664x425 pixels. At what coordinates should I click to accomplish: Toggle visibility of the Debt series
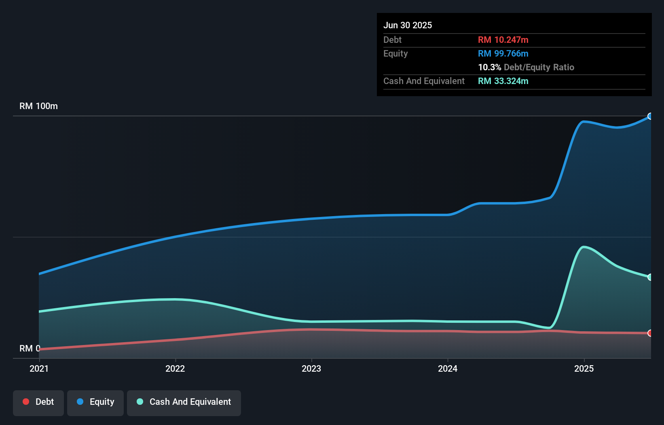coord(38,403)
